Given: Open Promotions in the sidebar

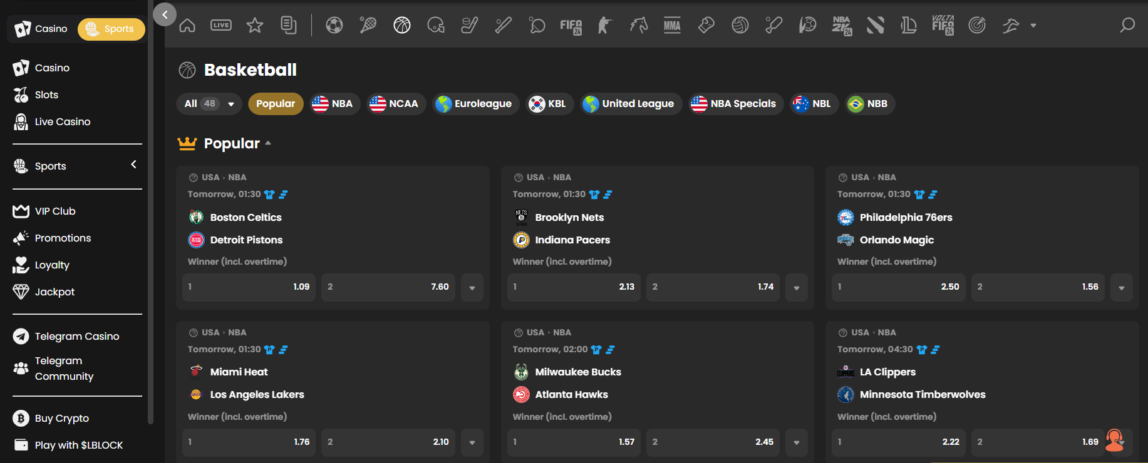Looking at the screenshot, I should pyautogui.click(x=52, y=238).
